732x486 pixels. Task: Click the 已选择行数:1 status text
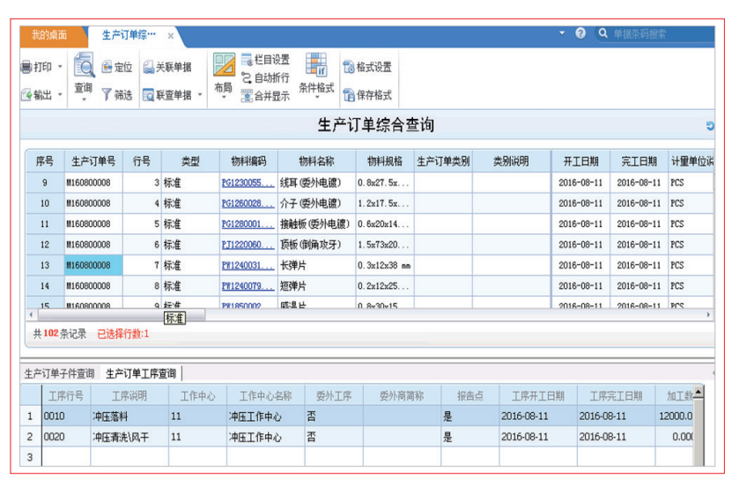click(x=122, y=334)
